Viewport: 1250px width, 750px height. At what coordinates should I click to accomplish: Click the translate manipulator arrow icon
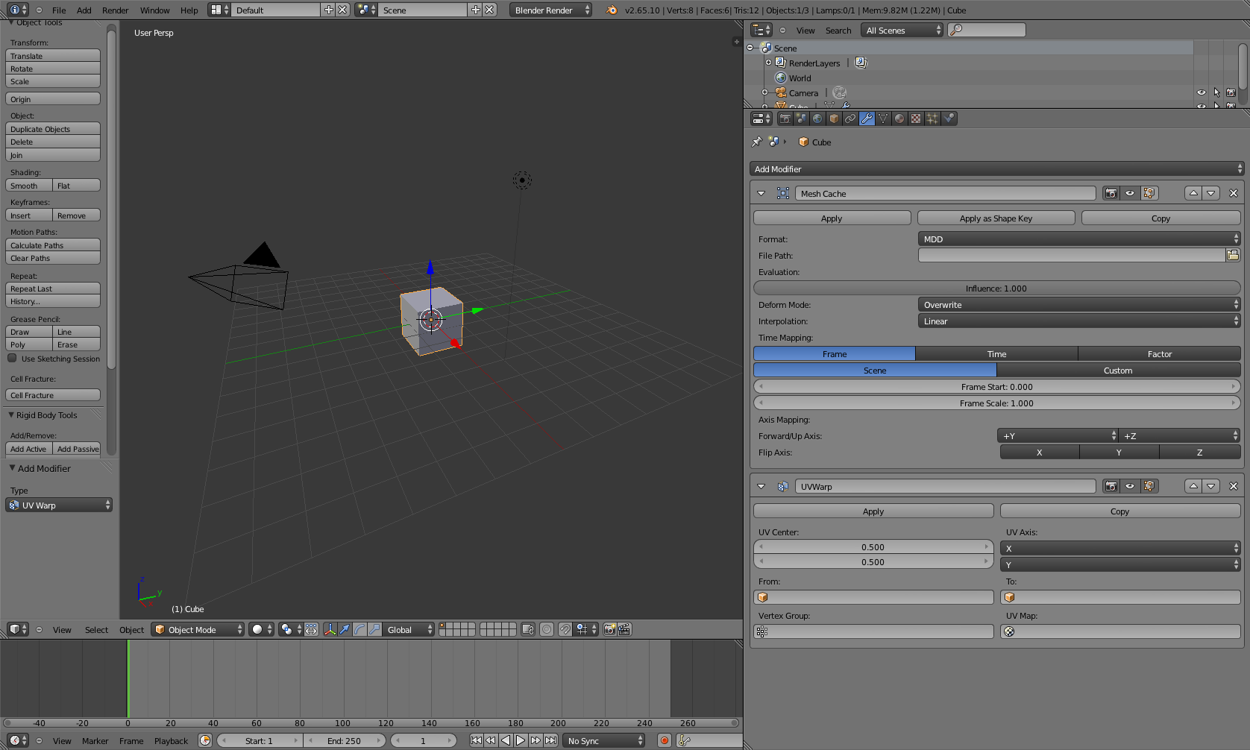coord(345,629)
